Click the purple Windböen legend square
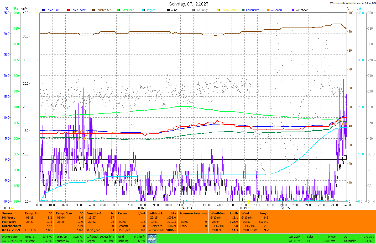The image size is (376, 244). (293, 10)
